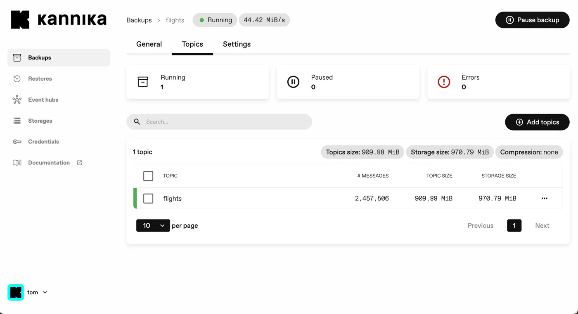Go to Storages via its sidebar icon
This screenshot has width=578, height=314.
[17, 121]
